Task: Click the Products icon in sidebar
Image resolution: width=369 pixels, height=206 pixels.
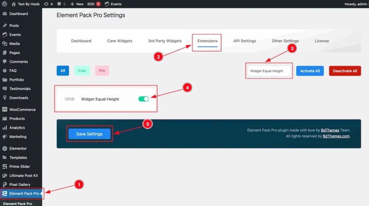Action: point(5,118)
